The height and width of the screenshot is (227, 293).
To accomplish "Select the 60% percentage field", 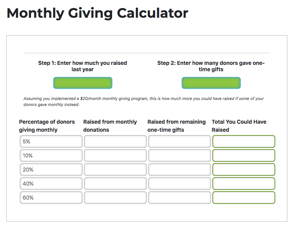I will pos(51,198).
